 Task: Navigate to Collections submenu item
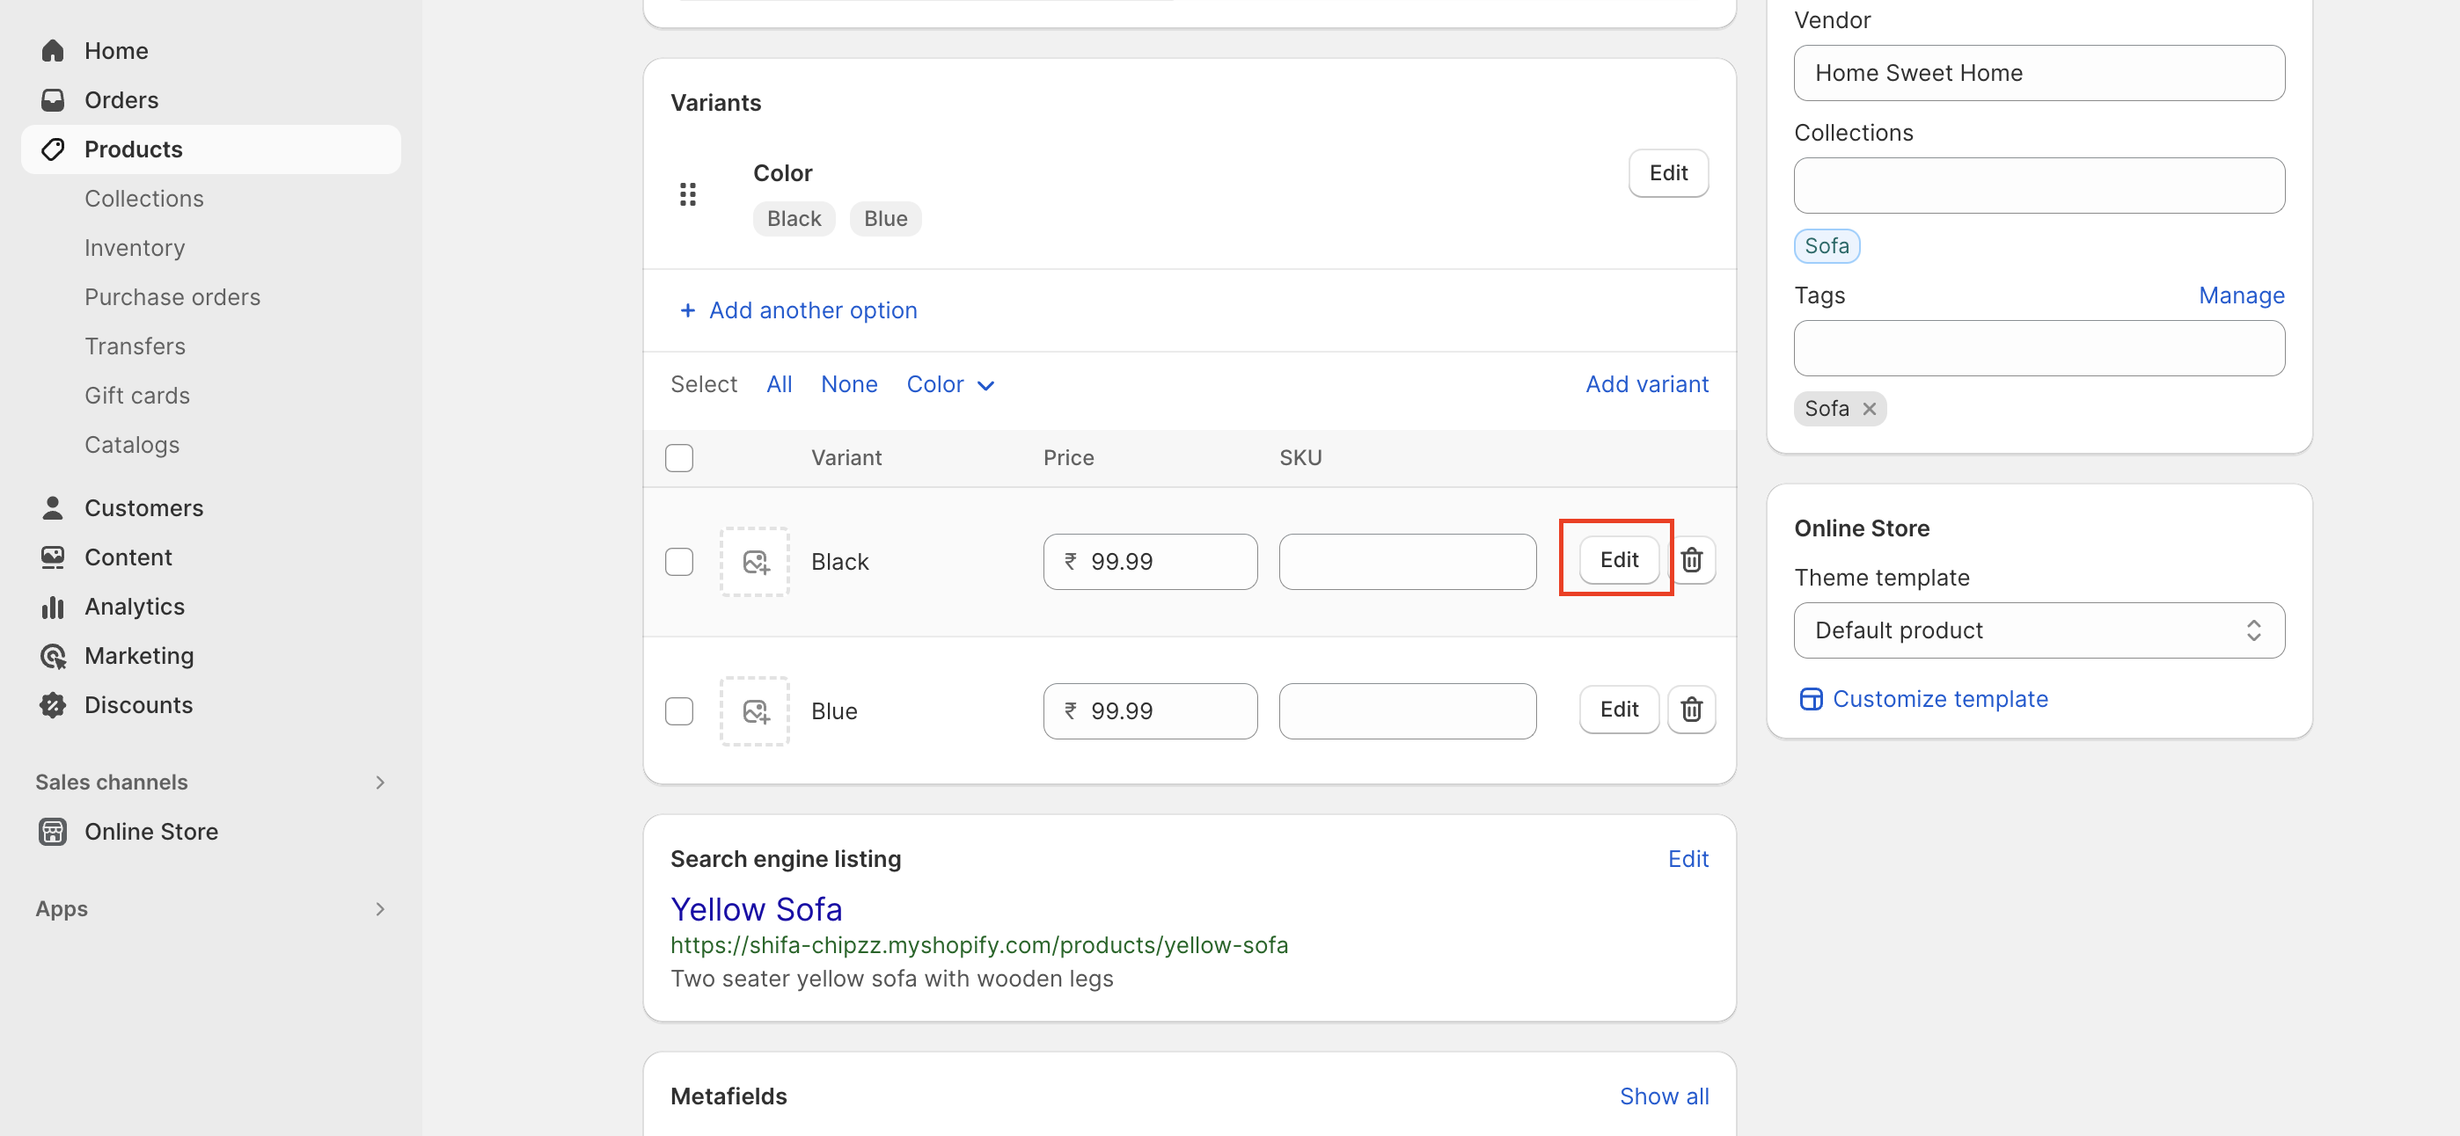point(144,199)
